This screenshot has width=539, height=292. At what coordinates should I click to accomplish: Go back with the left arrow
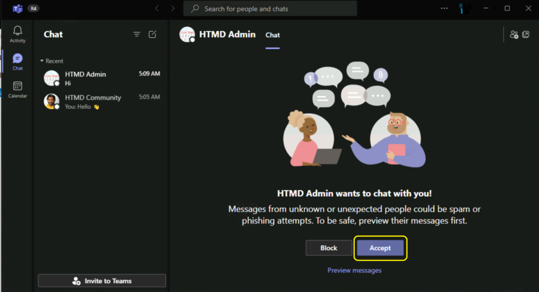(x=157, y=8)
